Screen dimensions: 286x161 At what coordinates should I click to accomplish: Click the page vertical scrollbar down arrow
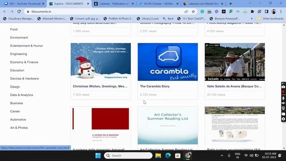pyautogui.click(x=284, y=148)
